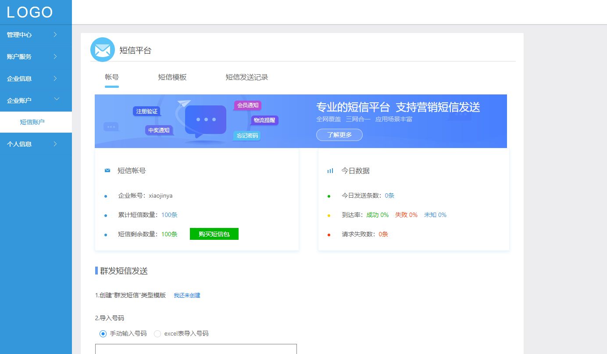Screen dimensions: 607x354
Task: Switch to the 帐号 tab
Action: tap(112, 77)
